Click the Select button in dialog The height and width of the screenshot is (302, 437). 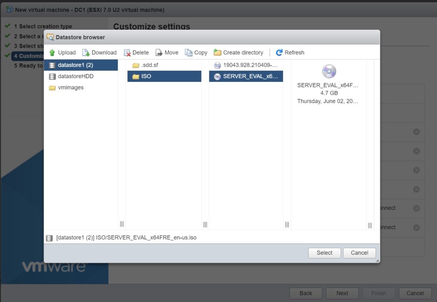[x=324, y=253]
